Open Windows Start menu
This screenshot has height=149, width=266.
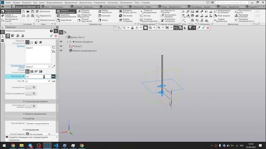4,145
